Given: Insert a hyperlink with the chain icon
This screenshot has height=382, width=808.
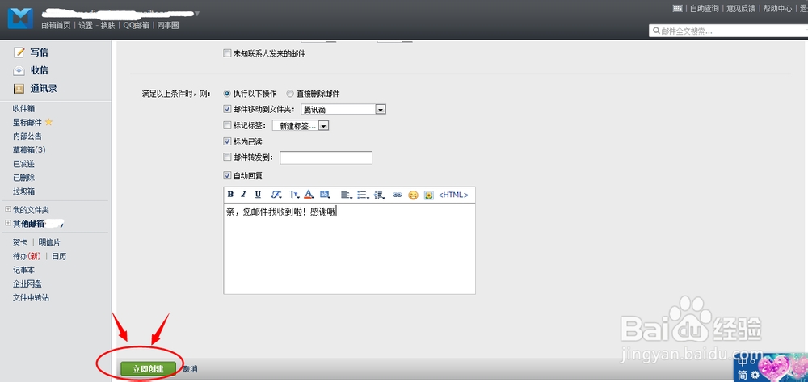Looking at the screenshot, I should pos(397,195).
